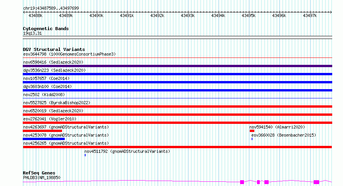343x186 pixels.
Task: Click the short red nsv4263697 variant bar
Action: pyautogui.click(x=42, y=131)
